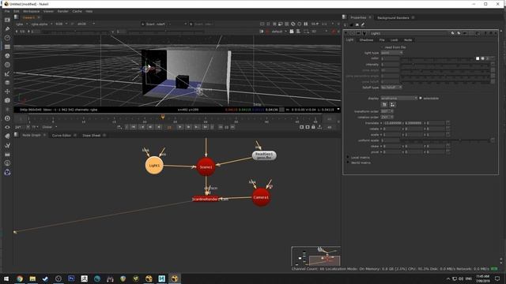Viewport: 506px width, 284px height.
Task: Jump to last frame button
Action: [206, 127]
